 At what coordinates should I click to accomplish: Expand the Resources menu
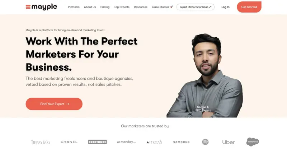tap(141, 7)
